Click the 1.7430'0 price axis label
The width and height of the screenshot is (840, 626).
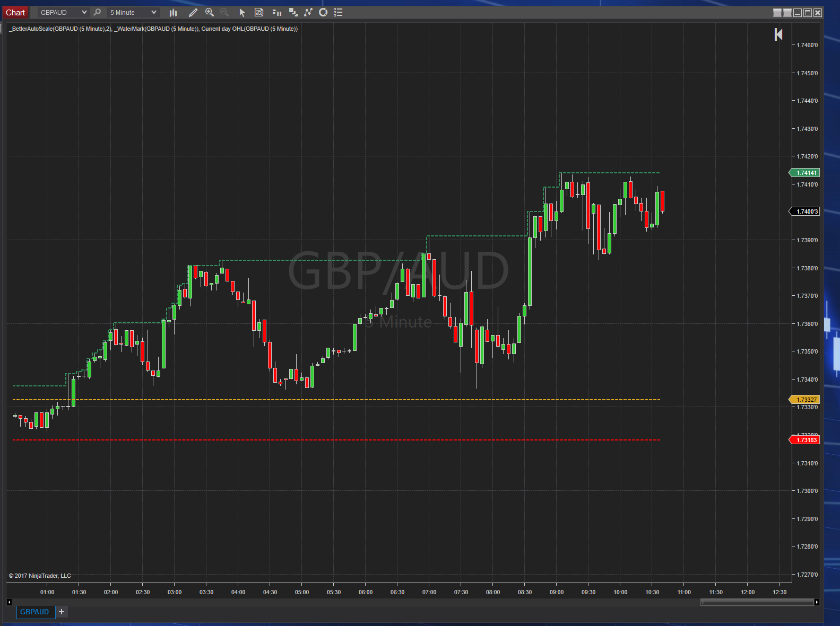(x=807, y=129)
